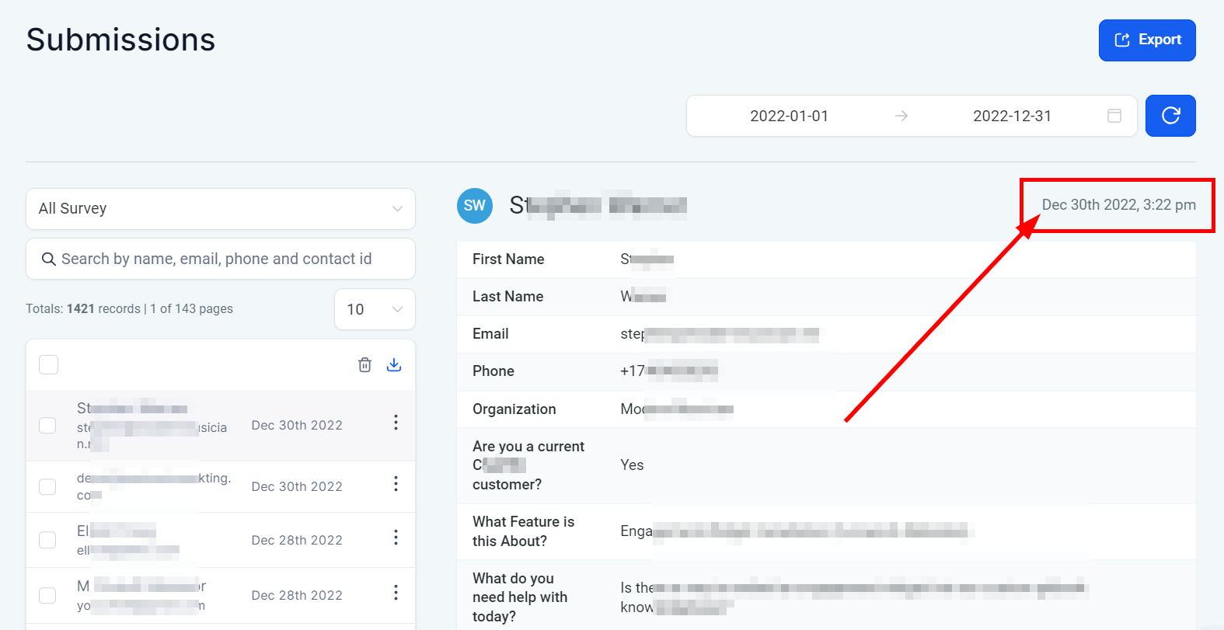Viewport: 1224px width, 630px height.
Task: Open three-dot menu for last Dec 28th submission
Action: pos(396,593)
